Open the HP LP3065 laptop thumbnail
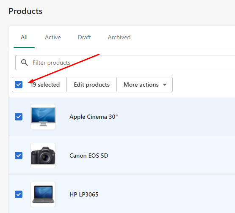Screen dimensions: 235x213 pyautogui.click(x=43, y=194)
